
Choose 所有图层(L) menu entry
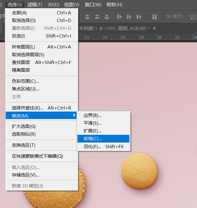click(x=41, y=47)
